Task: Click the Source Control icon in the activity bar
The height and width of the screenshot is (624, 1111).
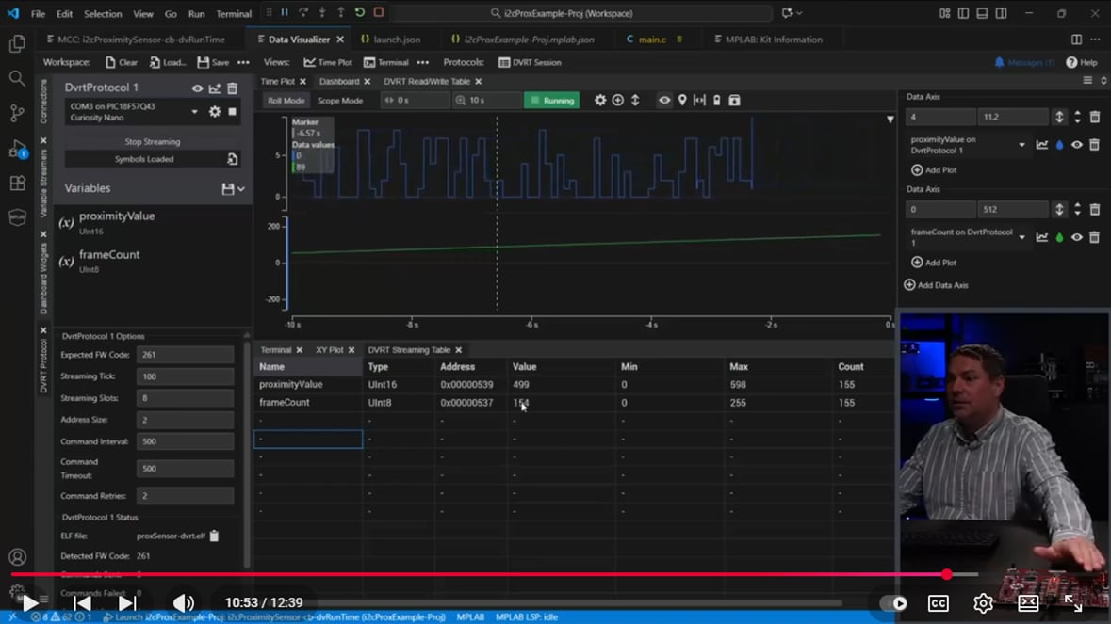Action: click(x=17, y=114)
